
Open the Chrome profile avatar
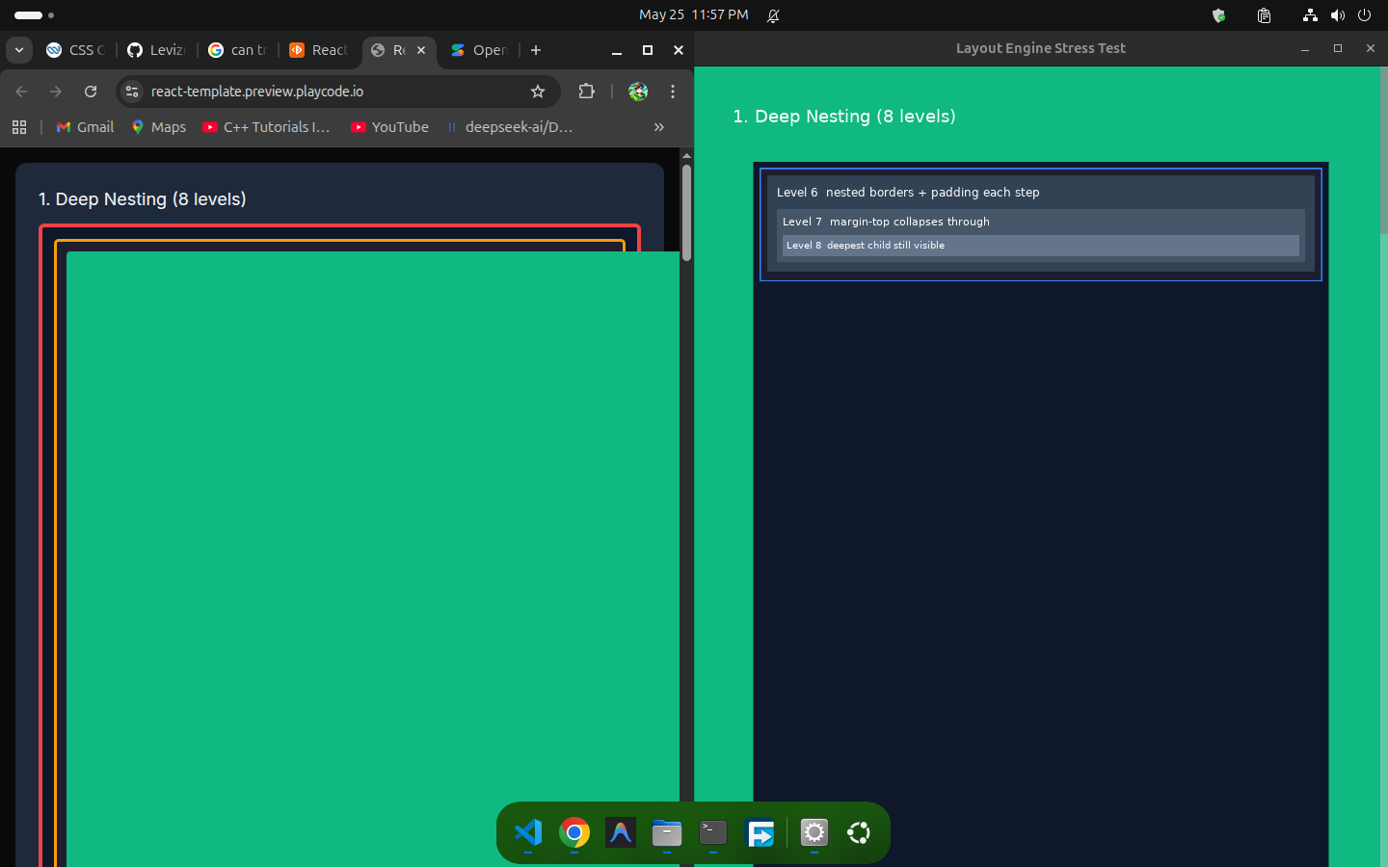coord(638,92)
